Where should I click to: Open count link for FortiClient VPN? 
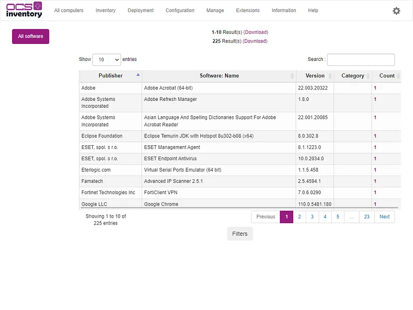375,193
